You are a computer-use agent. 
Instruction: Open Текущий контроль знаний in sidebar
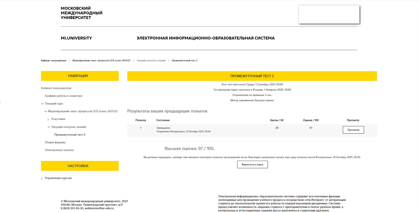point(68,127)
